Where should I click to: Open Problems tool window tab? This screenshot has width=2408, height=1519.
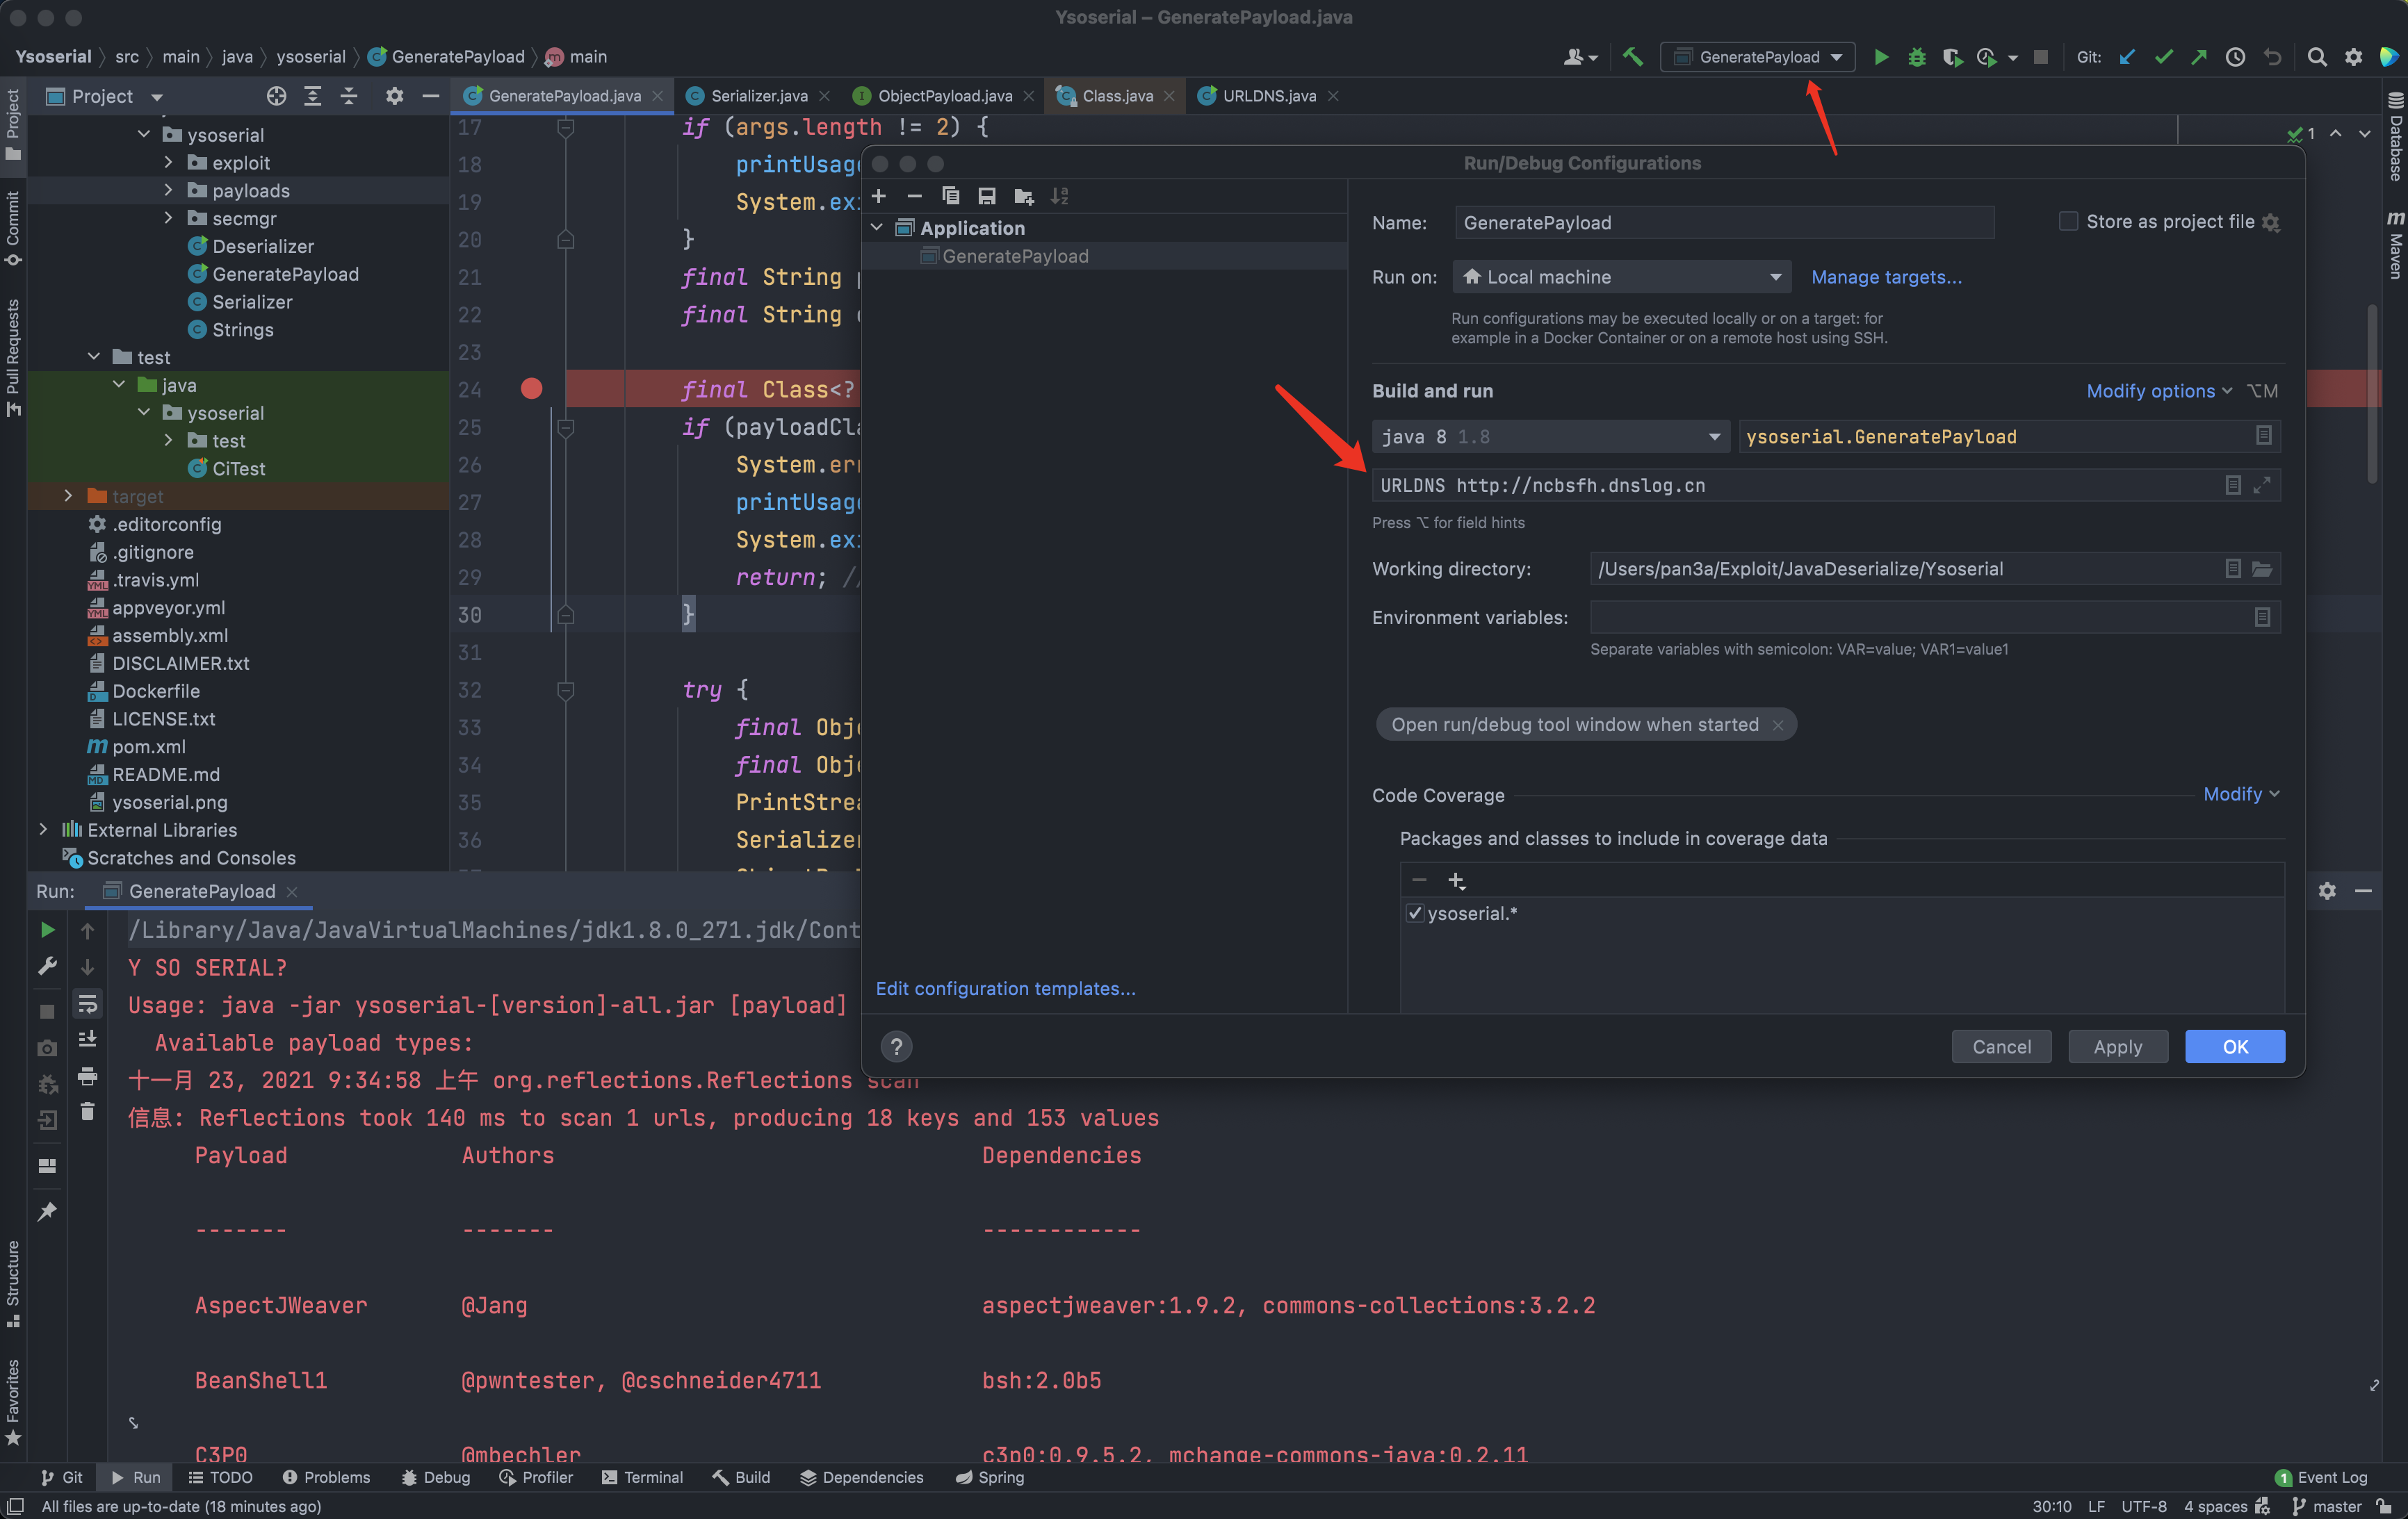tap(326, 1477)
